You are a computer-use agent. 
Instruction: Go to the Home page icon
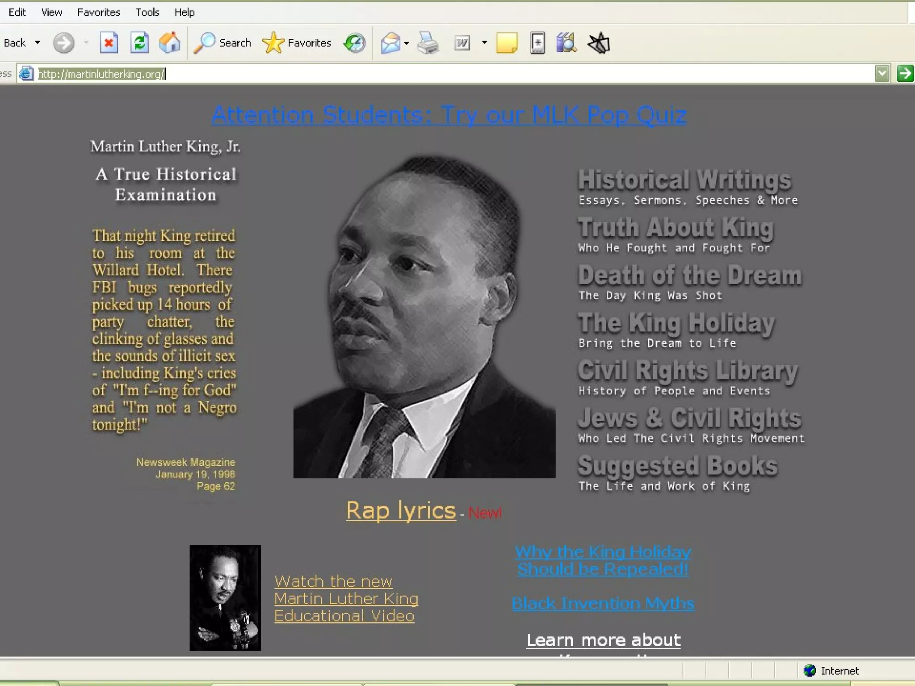pos(170,43)
